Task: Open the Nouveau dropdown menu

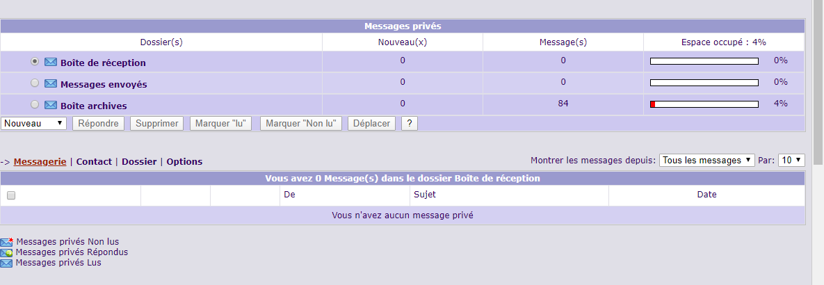Action: tap(33, 123)
